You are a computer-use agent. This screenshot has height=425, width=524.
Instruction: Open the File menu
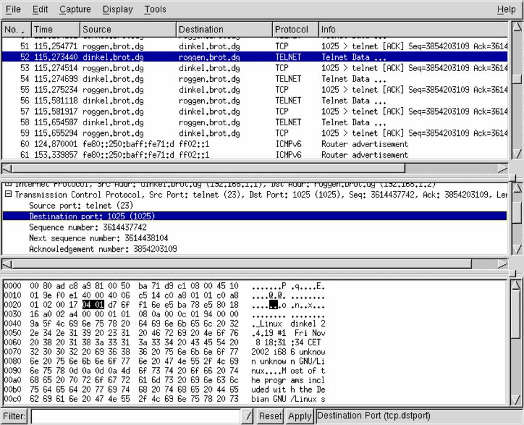coord(11,9)
